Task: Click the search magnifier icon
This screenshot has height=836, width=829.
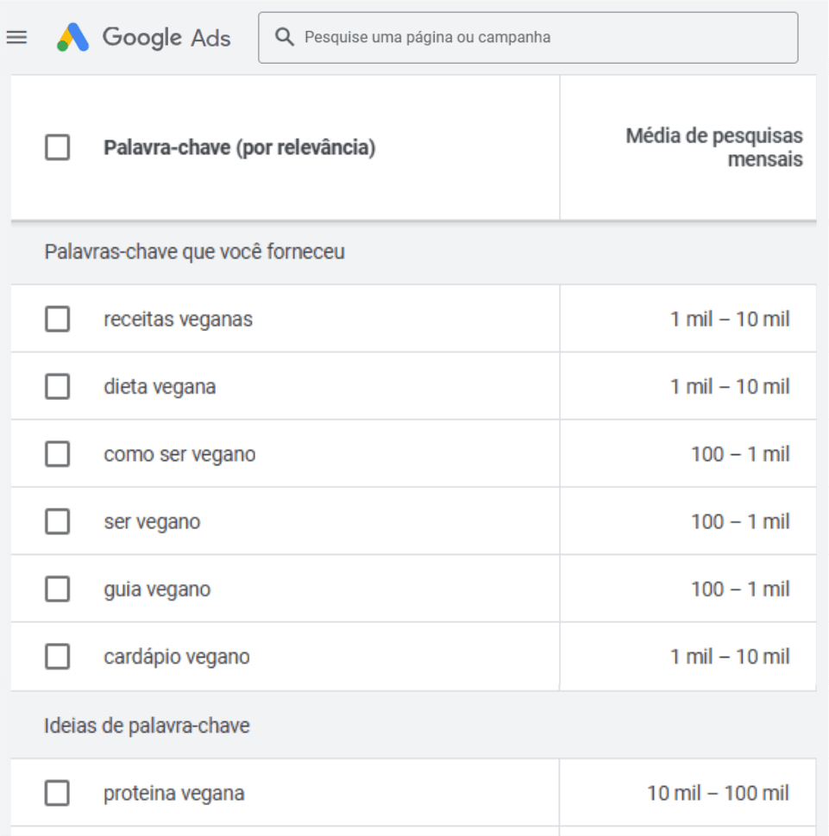Action: coord(284,37)
